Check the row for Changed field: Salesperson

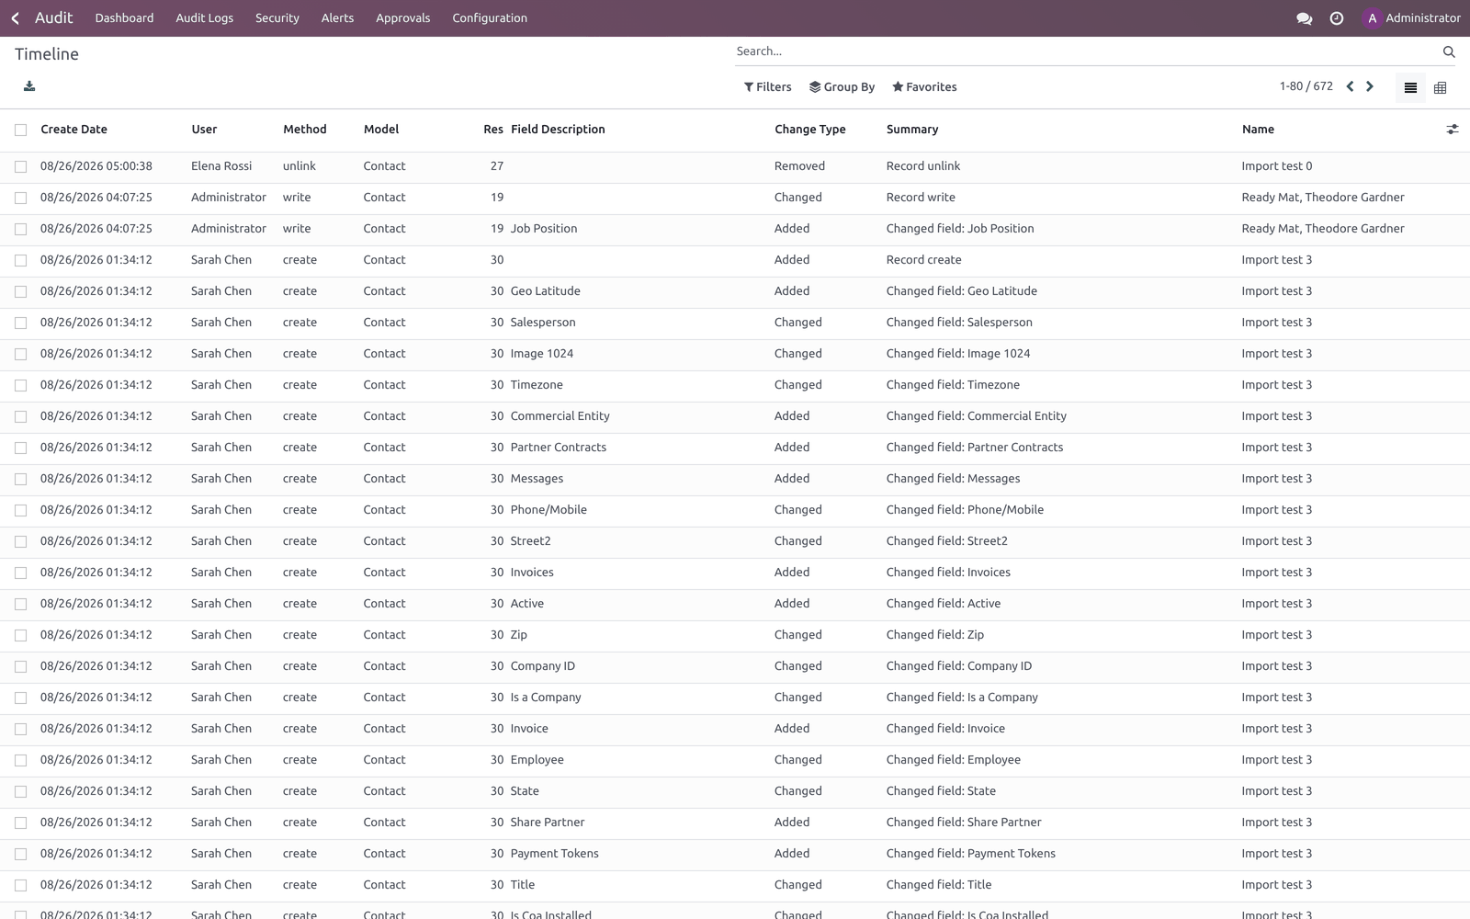tap(20, 323)
